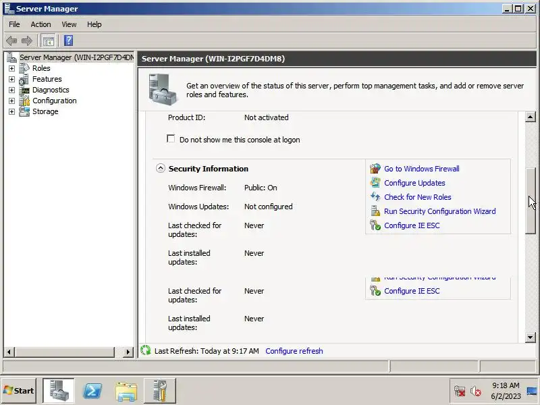Viewport: 540px width, 405px height.
Task: Click the Configure Updates link
Action: (x=414, y=183)
